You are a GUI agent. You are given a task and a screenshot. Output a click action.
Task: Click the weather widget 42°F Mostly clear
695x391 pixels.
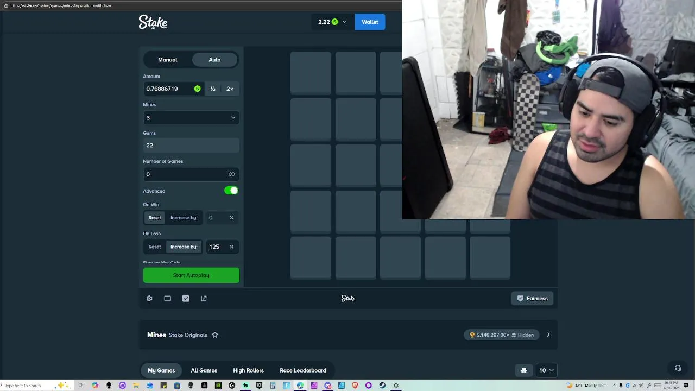tap(586, 385)
